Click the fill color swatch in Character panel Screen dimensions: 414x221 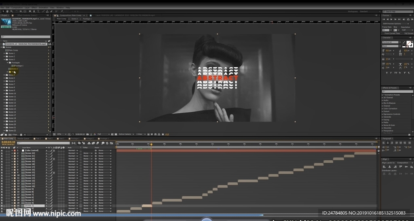409,43
